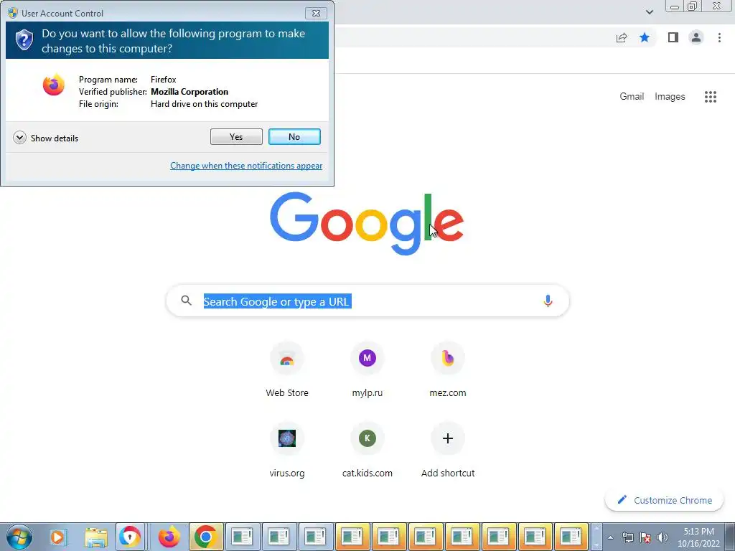This screenshot has width=735, height=551.
Task: Open the Chrome profile avatar button
Action: click(x=696, y=37)
